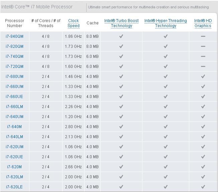Click the Processor Number column header
218x192 pixels.
(15, 23)
